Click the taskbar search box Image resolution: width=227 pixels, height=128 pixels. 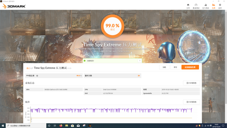pos(26,126)
